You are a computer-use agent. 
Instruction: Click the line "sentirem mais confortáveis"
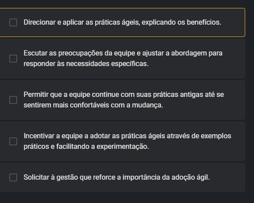[x=93, y=105]
